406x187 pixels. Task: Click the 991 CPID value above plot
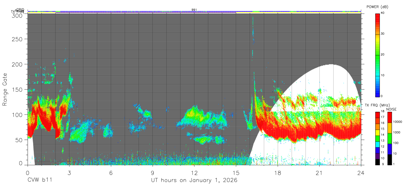(x=194, y=10)
